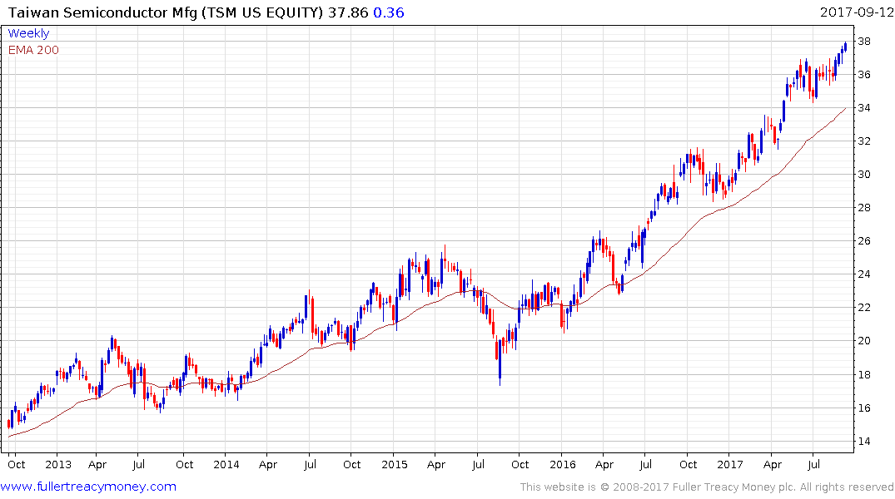895x499 pixels.
Task: Click the 30 price axis label
Action: coord(864,175)
